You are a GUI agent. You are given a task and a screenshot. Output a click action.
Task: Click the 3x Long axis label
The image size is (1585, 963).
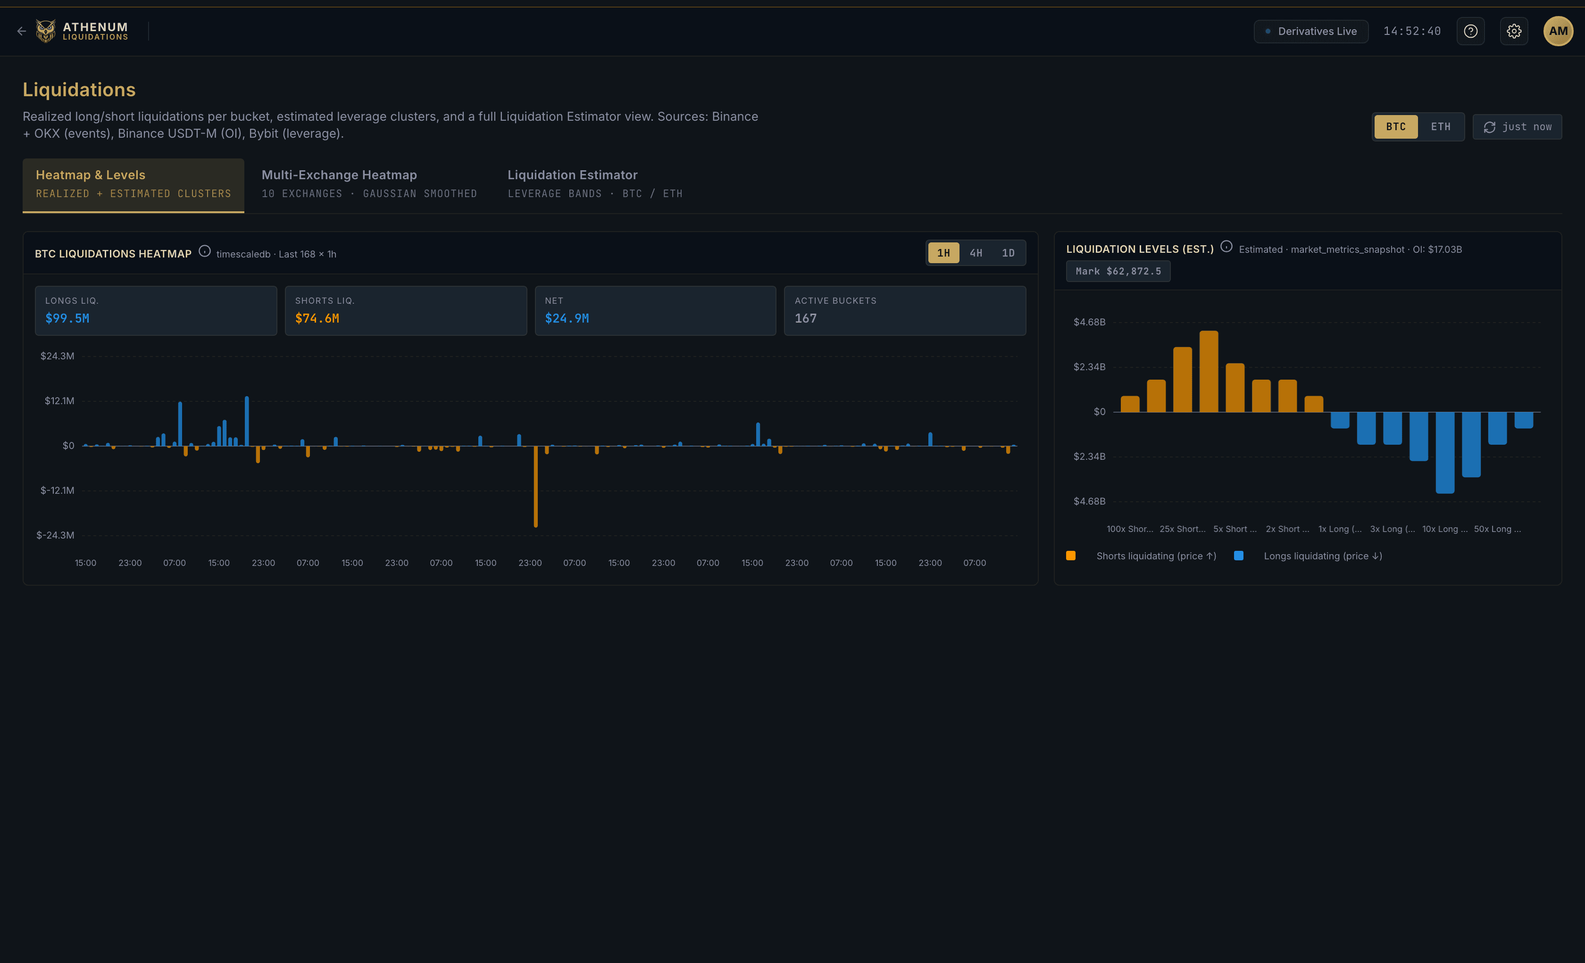coord(1393,530)
